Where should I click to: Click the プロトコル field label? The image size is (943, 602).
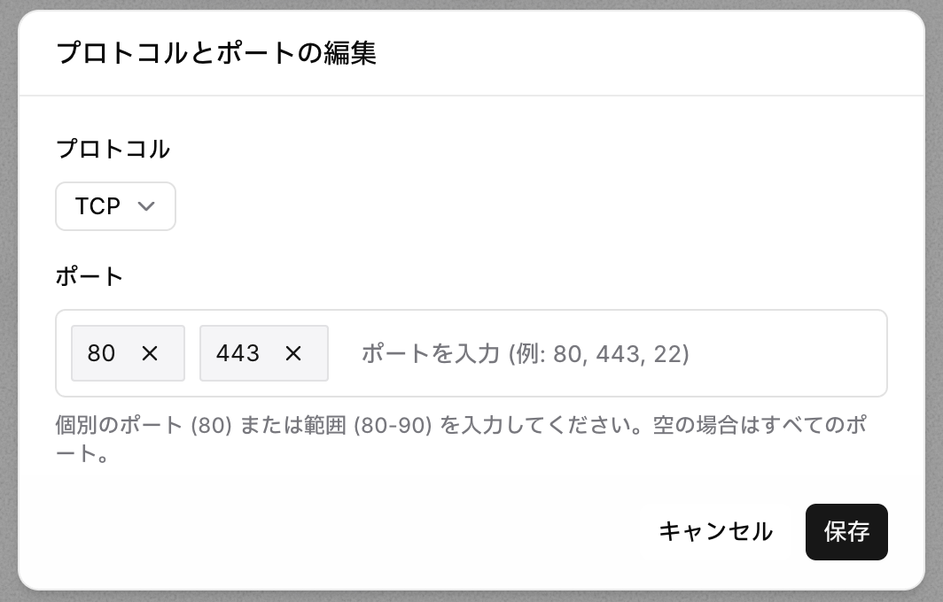tap(113, 149)
